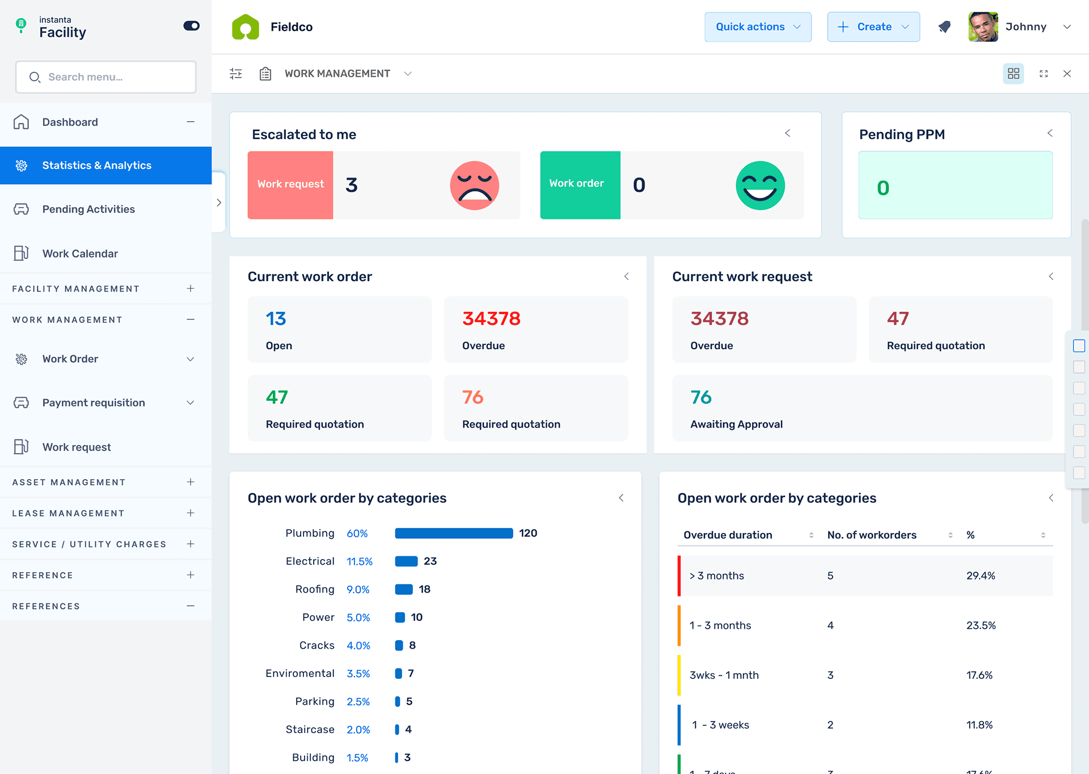Switch to grid layout view icon
This screenshot has width=1089, height=774.
click(1013, 74)
